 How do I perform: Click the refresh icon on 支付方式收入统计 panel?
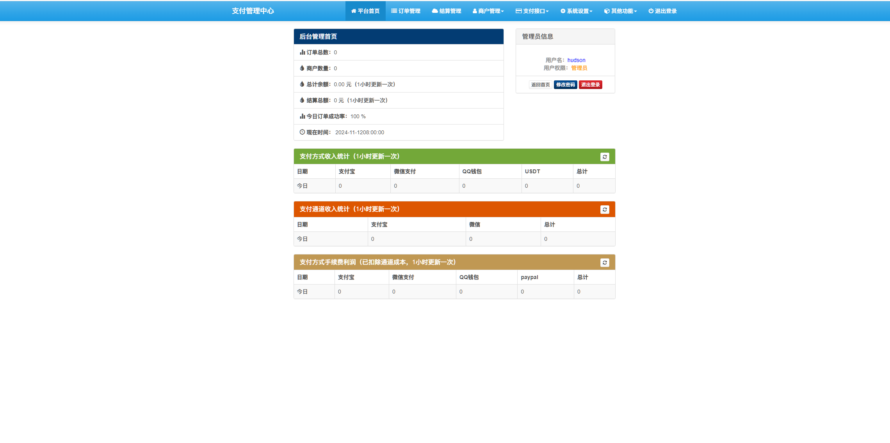pos(605,157)
